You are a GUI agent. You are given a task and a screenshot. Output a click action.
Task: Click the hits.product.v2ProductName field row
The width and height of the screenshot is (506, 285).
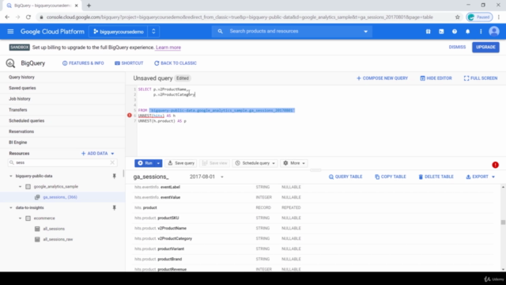314,228
